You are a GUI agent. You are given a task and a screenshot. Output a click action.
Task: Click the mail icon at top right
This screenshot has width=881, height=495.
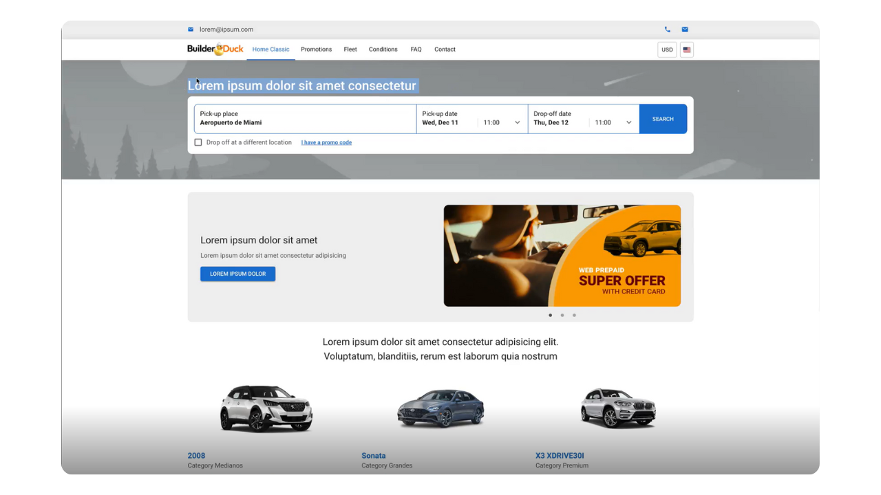pyautogui.click(x=685, y=30)
